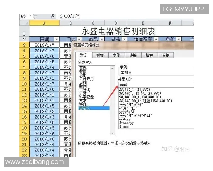213x171 pixels.
Task: Select 会计专用 in the category list
Action: coord(86,79)
